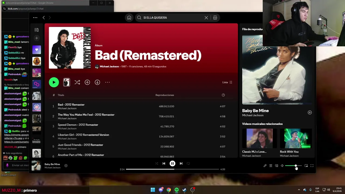
Task: Show hidden system tray icons chevron
Action: coord(299,190)
